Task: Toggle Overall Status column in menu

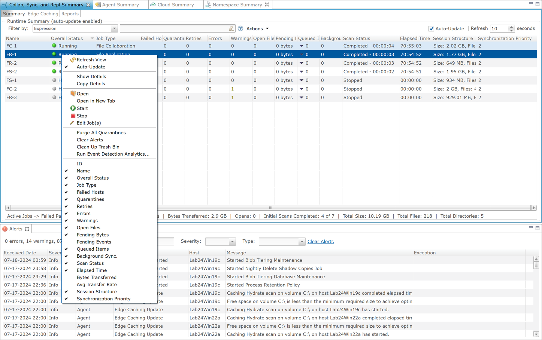Action: coord(93,178)
